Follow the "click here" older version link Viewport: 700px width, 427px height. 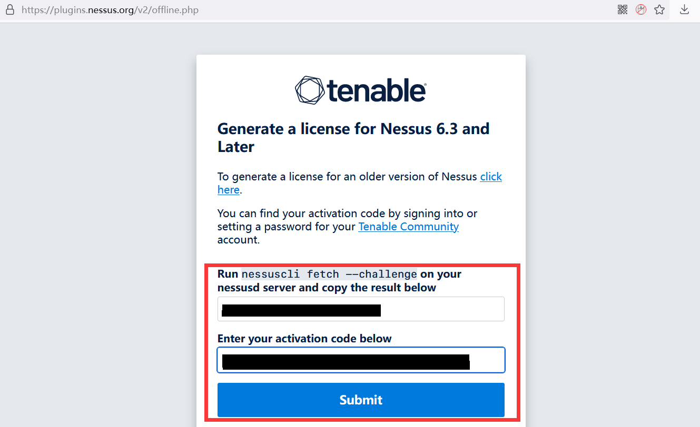coord(491,177)
